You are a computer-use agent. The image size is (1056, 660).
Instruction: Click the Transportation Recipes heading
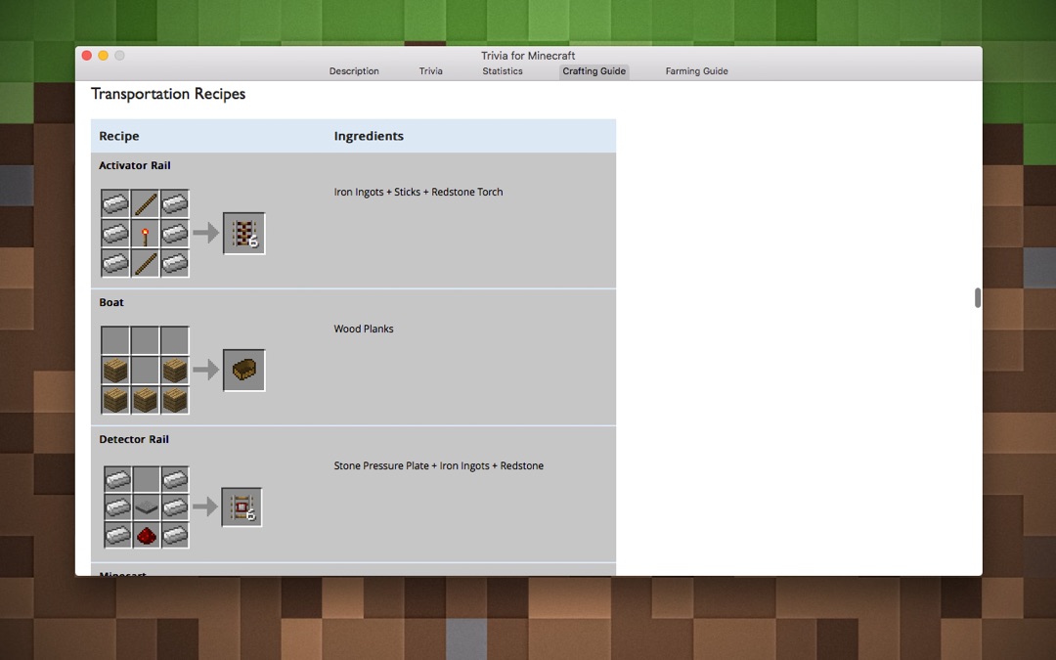click(x=168, y=94)
